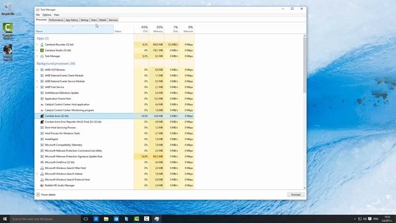Click the Camtasia Recorder process icon
This screenshot has height=223, width=396.
42,45
